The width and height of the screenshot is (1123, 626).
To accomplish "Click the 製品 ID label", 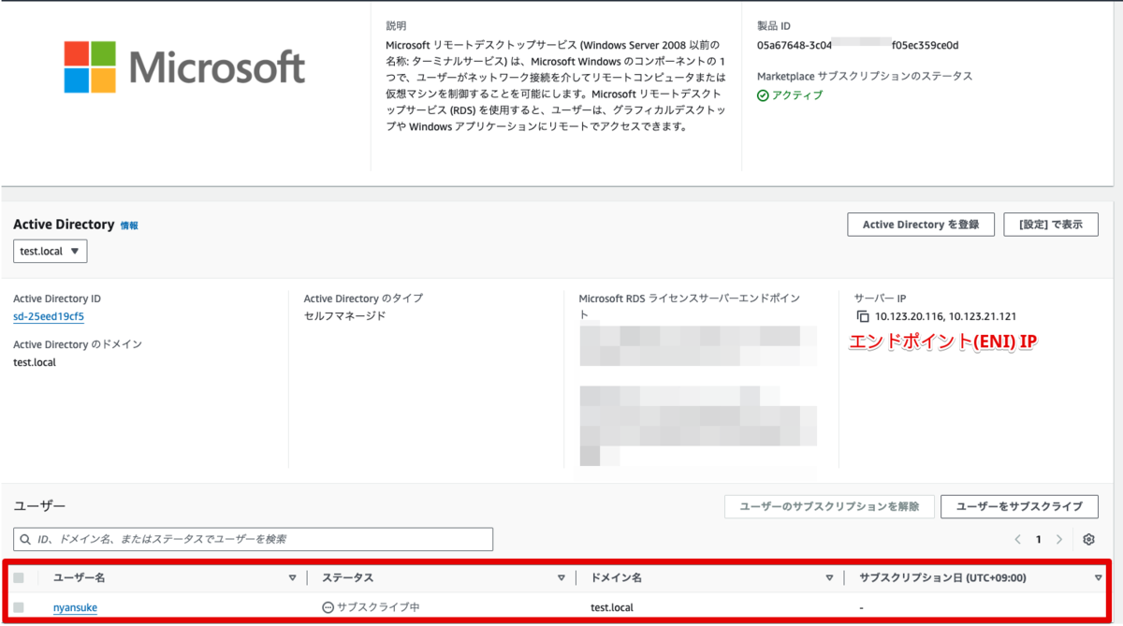I will point(774,26).
